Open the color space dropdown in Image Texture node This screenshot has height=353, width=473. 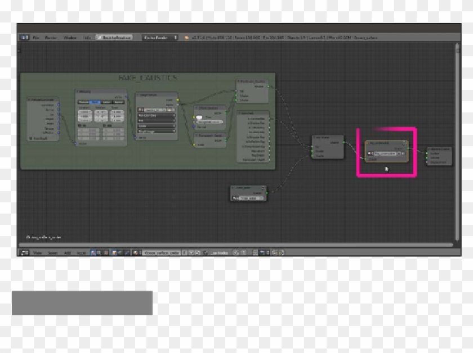[x=157, y=115]
